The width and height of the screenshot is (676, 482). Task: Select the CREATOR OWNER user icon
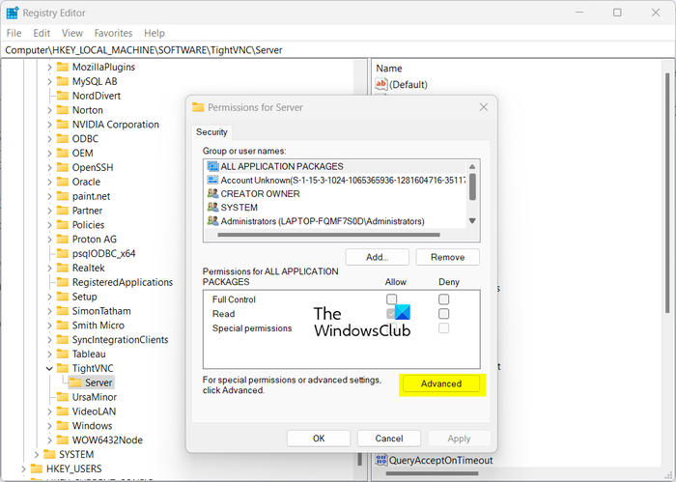(212, 193)
